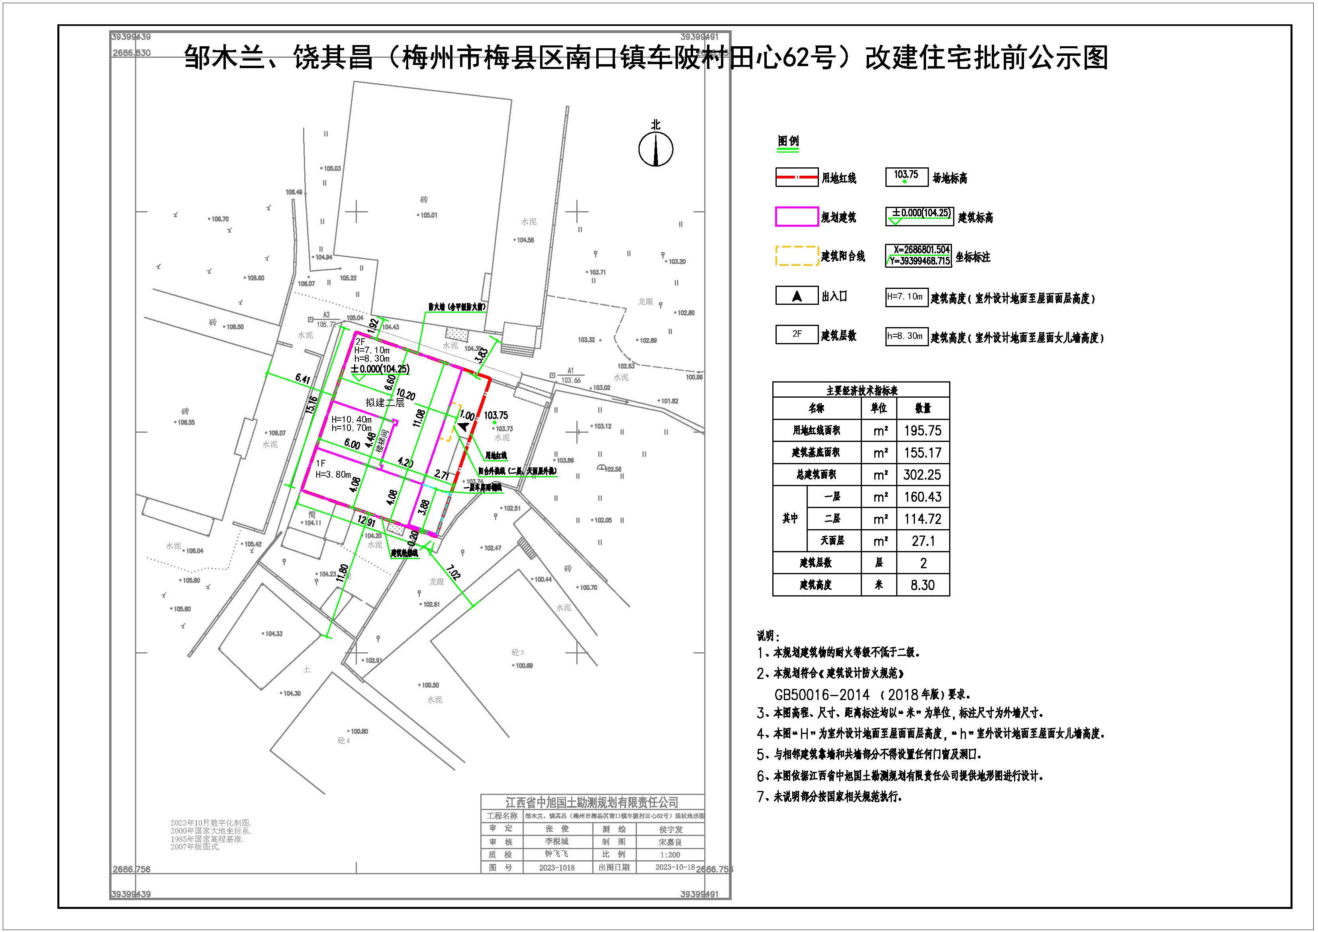Screen dimensions: 1318x932
Task: Click the dashed orange 建筑阳台线 box in legend
Action: (797, 256)
